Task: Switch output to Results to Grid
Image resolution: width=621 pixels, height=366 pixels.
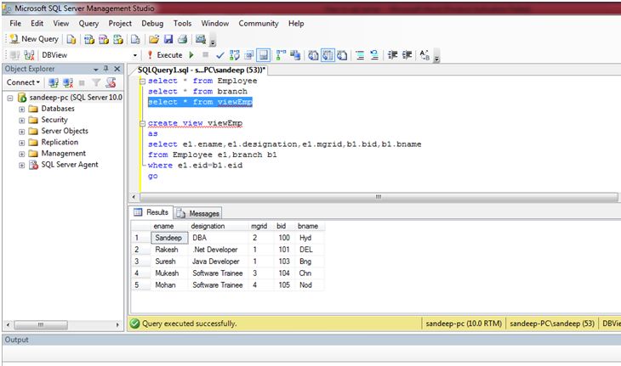Action: [328, 55]
